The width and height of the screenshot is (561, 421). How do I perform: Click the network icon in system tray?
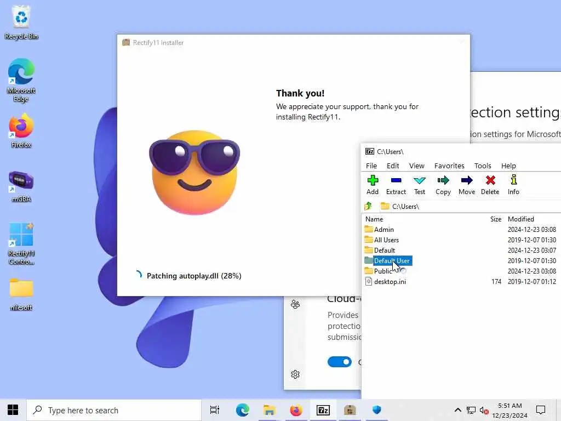coord(471,410)
